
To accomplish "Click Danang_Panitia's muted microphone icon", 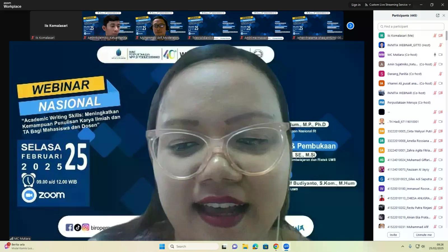I will pyautogui.click(x=440, y=74).
